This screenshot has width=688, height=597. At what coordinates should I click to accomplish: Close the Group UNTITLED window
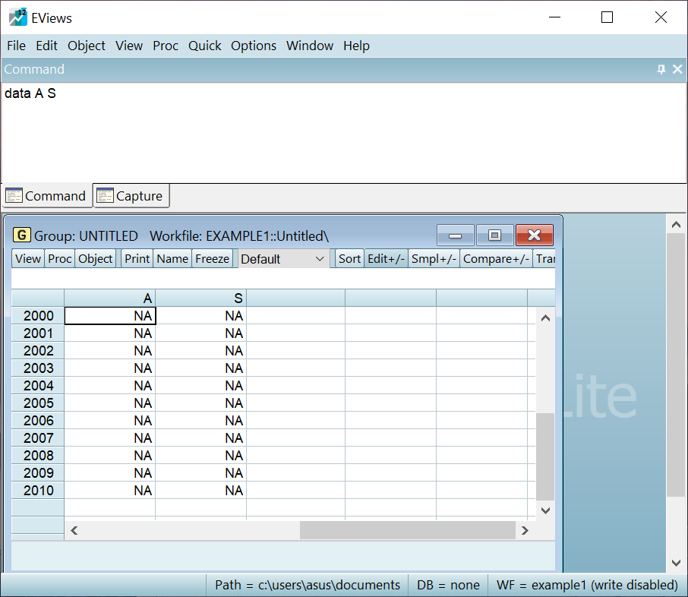click(x=534, y=235)
